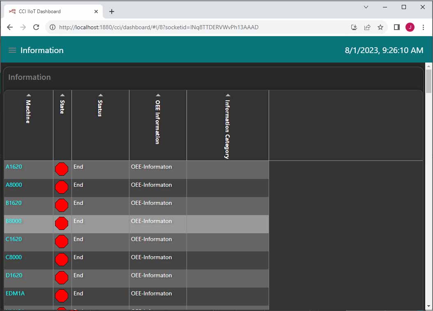Open the browser side panel

click(396, 27)
